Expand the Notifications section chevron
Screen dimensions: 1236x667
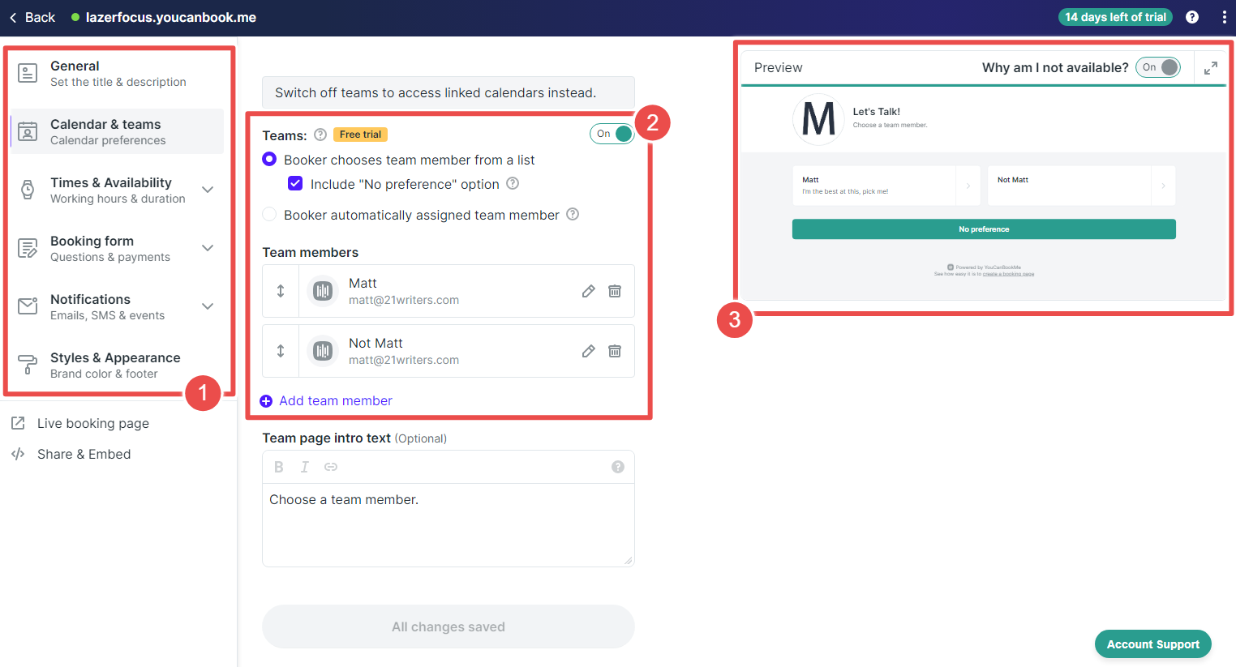(208, 306)
